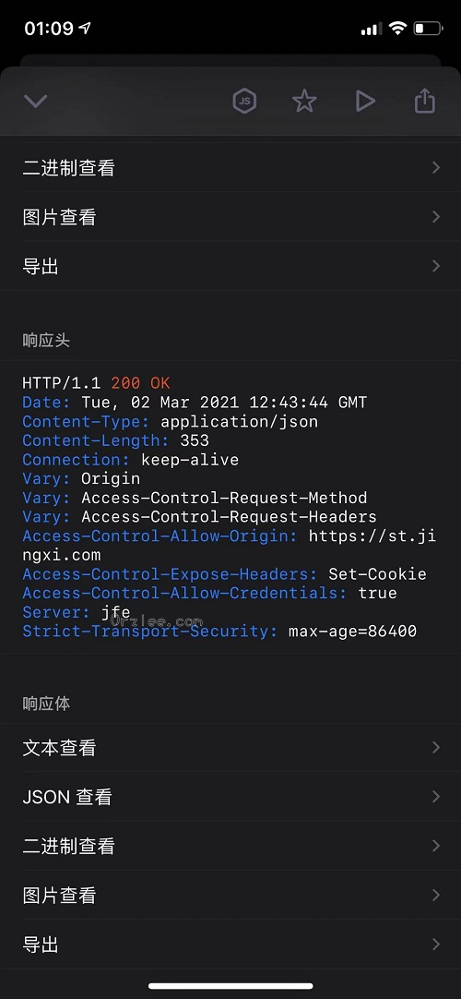This screenshot has height=999, width=461.
Task: Open the lower 二进制查看 under 响应体
Action: click(230, 846)
